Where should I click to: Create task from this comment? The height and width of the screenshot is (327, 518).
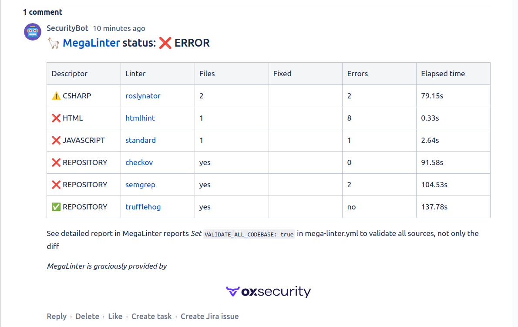pyautogui.click(x=151, y=317)
